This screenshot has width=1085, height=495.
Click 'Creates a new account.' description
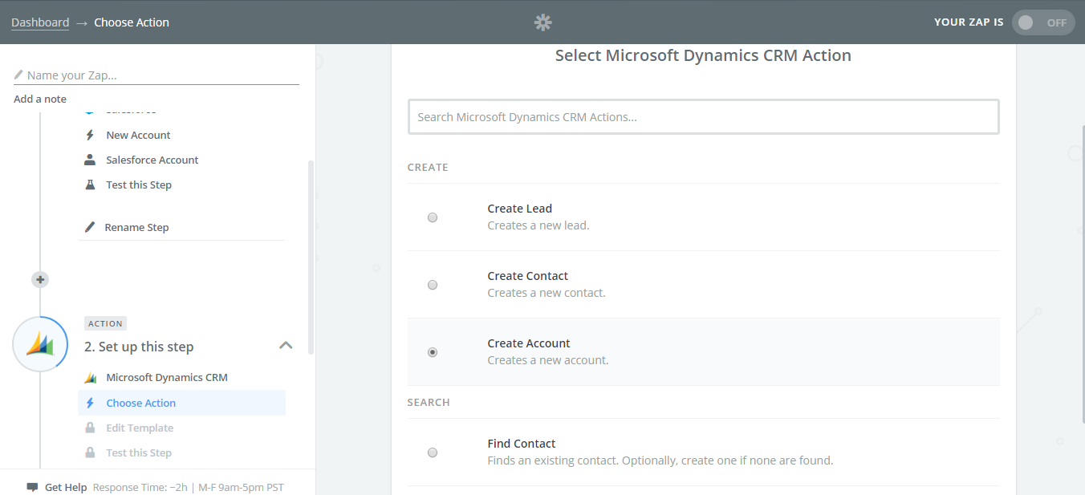coord(548,360)
